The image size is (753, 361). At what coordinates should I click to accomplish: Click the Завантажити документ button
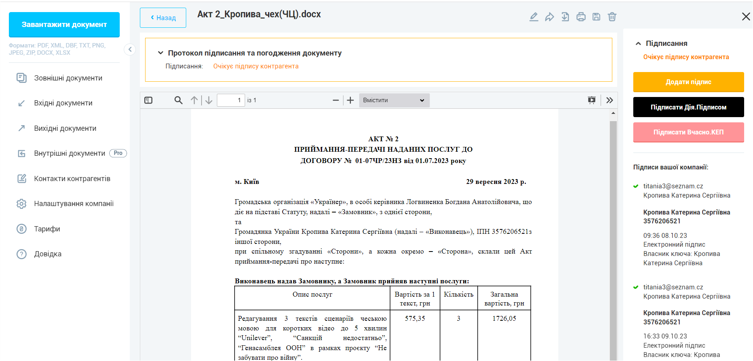(x=64, y=25)
